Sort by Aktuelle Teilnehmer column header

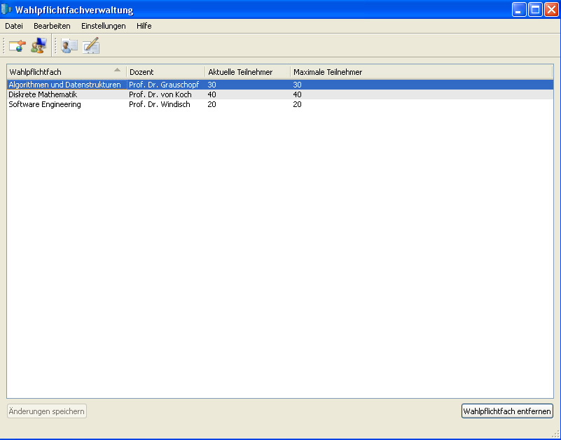[247, 72]
